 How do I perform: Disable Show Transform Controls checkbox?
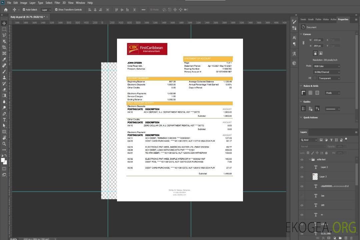[x=56, y=10]
